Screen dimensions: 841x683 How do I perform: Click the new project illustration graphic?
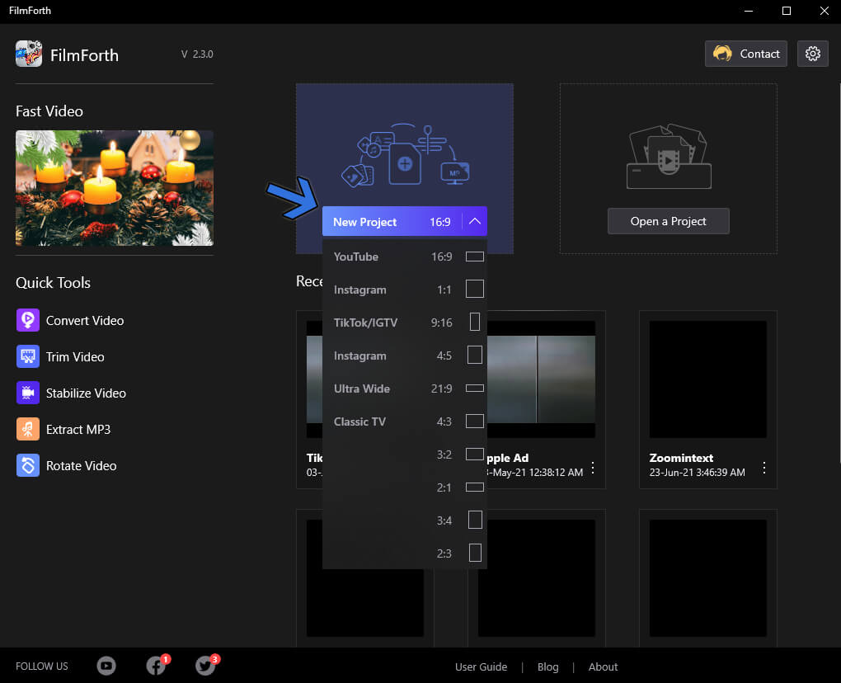(405, 154)
